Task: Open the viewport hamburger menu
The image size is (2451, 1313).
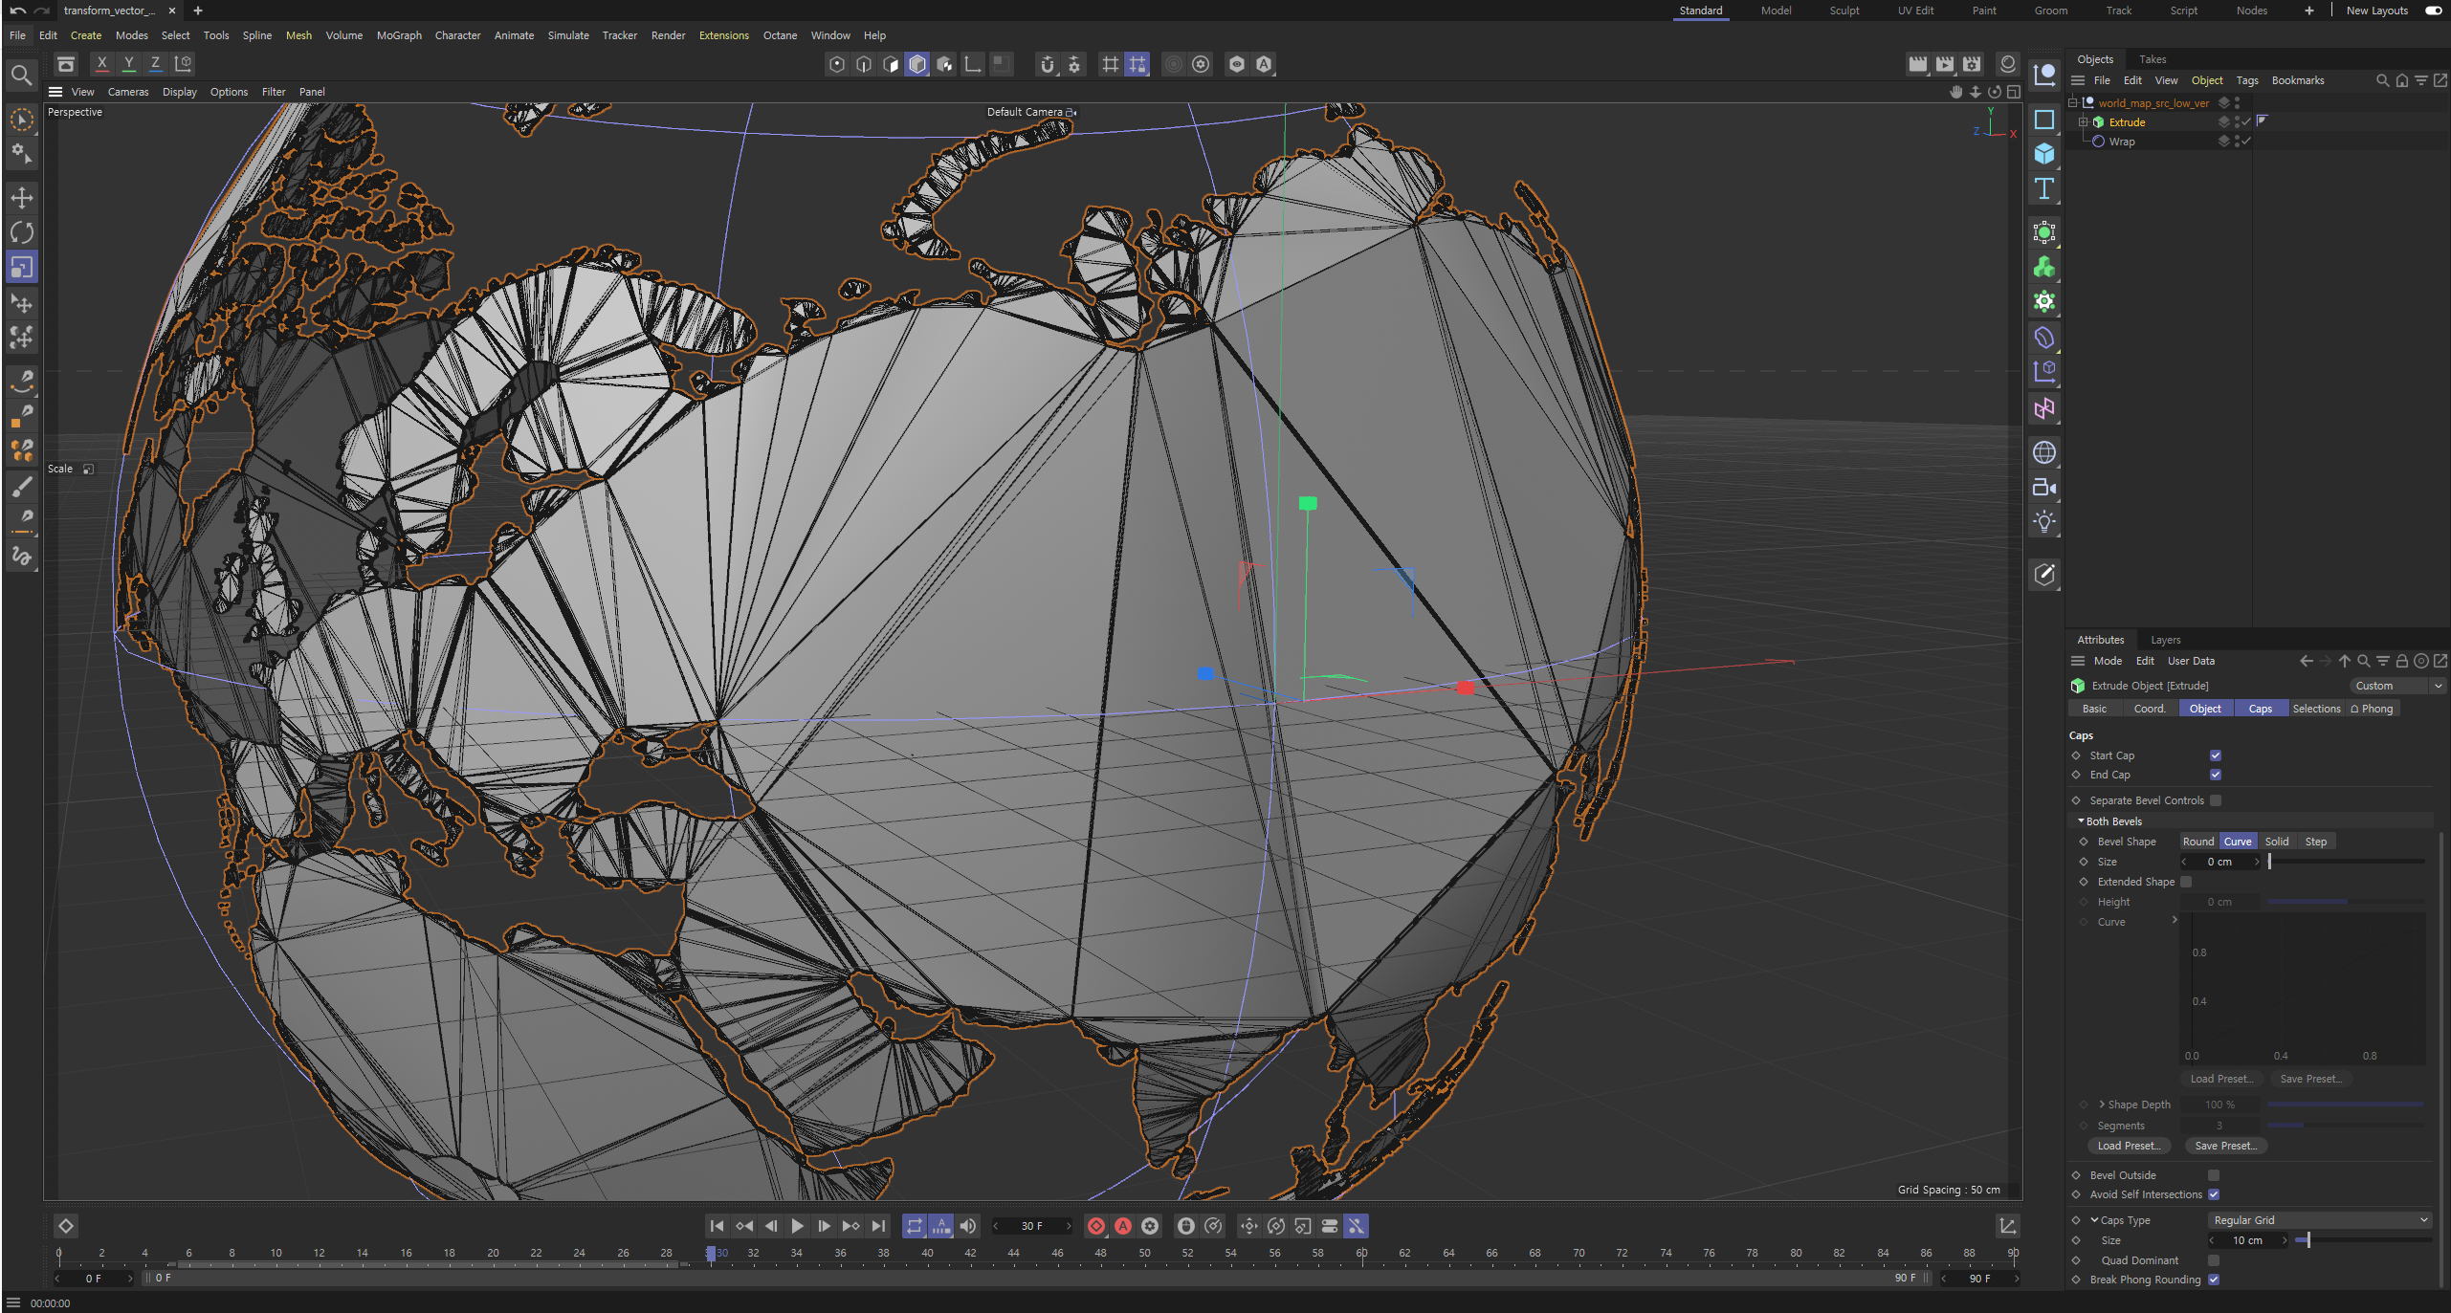Action: [x=55, y=92]
